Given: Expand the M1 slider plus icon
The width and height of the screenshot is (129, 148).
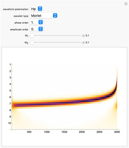Looking at the screenshot, I should click(x=83, y=36).
